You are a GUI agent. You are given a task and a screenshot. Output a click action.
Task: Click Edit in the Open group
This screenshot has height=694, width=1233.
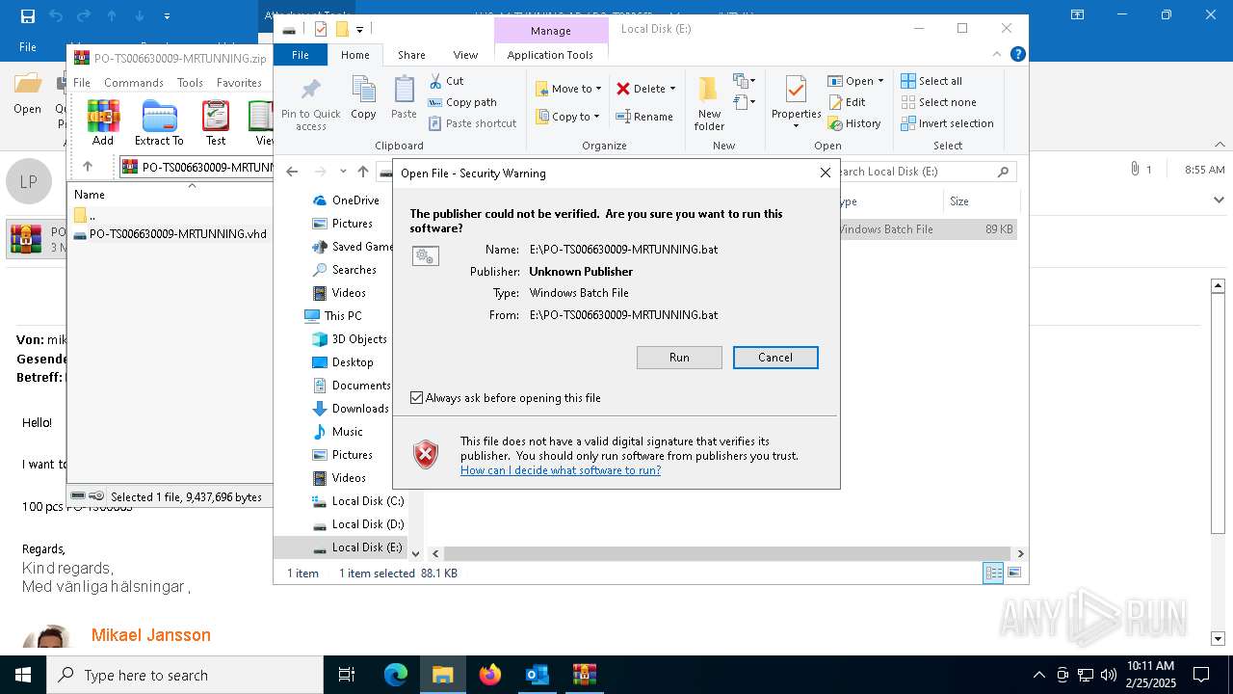847,102
